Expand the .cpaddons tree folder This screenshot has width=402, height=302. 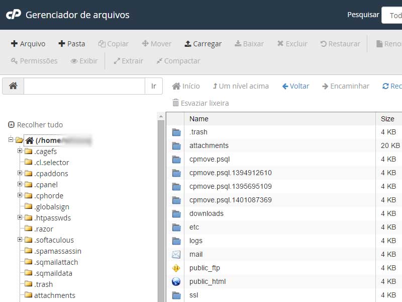20,173
